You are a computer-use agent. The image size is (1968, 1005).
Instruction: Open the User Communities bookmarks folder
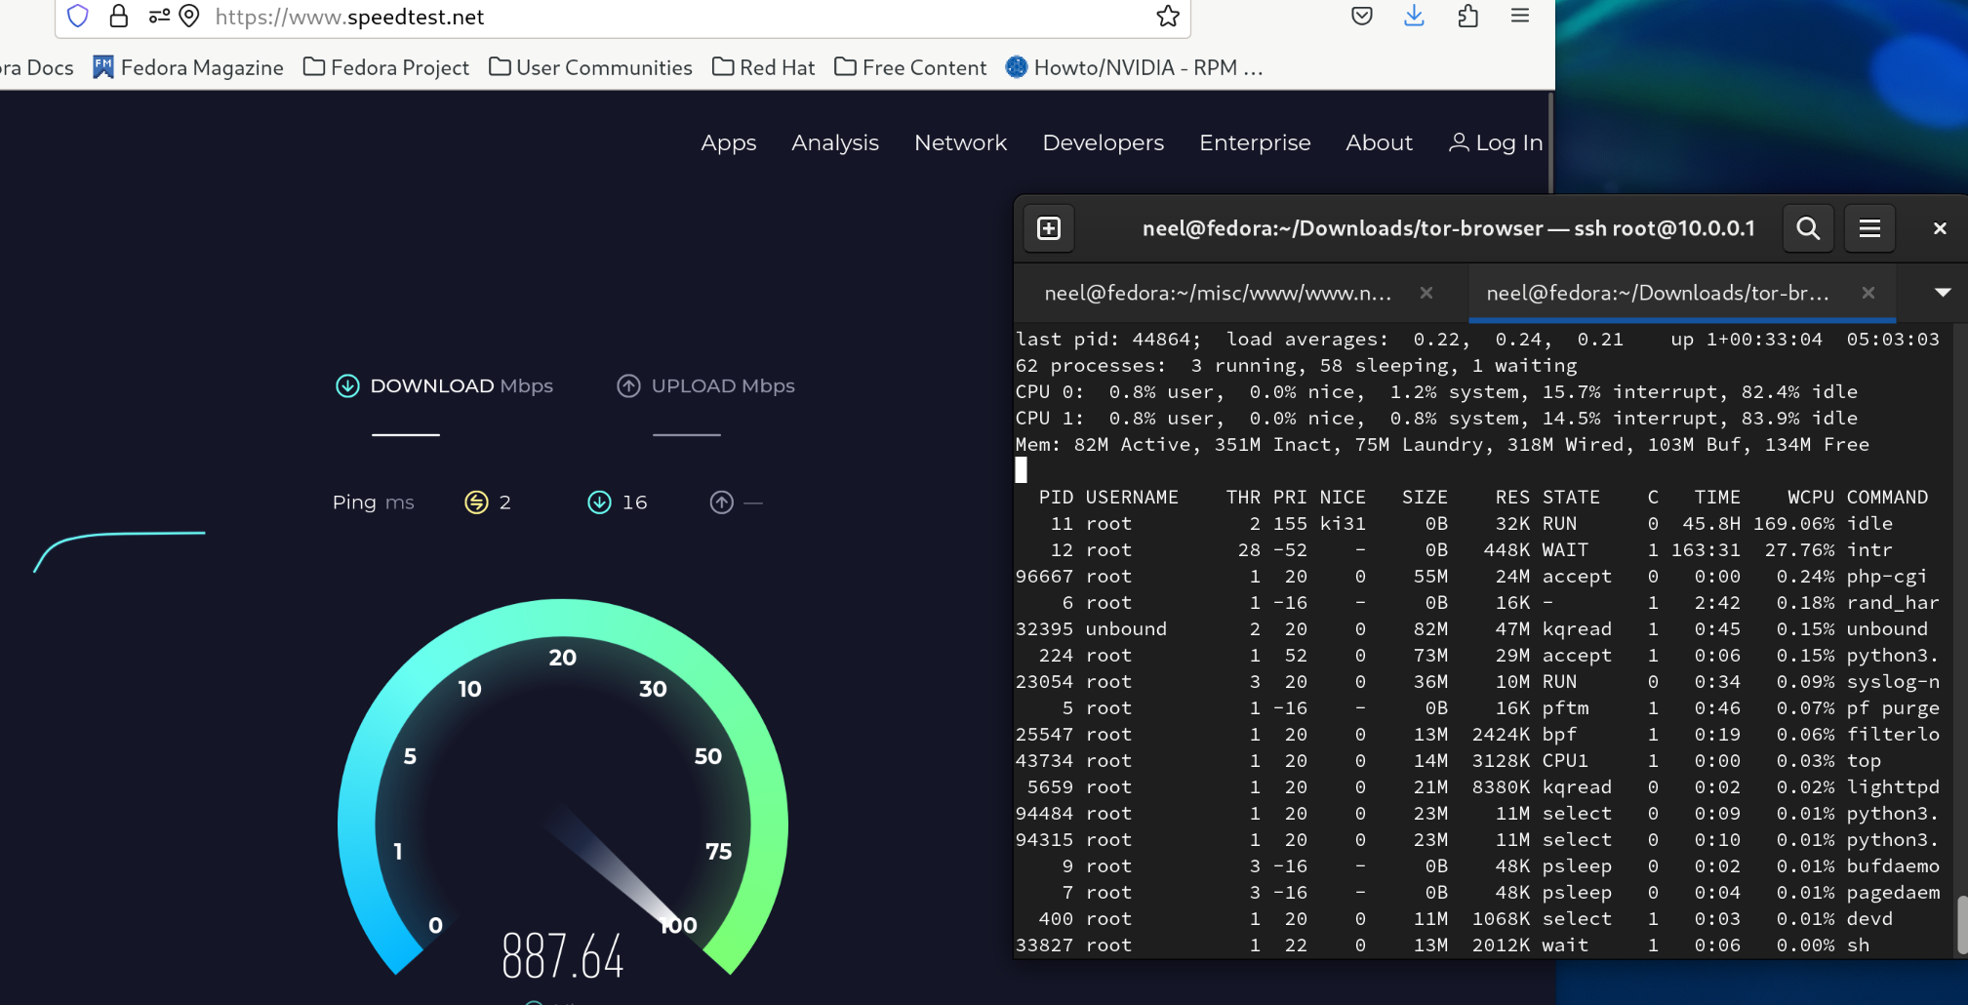coord(590,67)
